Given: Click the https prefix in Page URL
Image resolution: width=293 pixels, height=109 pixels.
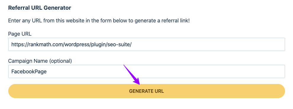Looking at the screenshot, I should point(17,44).
